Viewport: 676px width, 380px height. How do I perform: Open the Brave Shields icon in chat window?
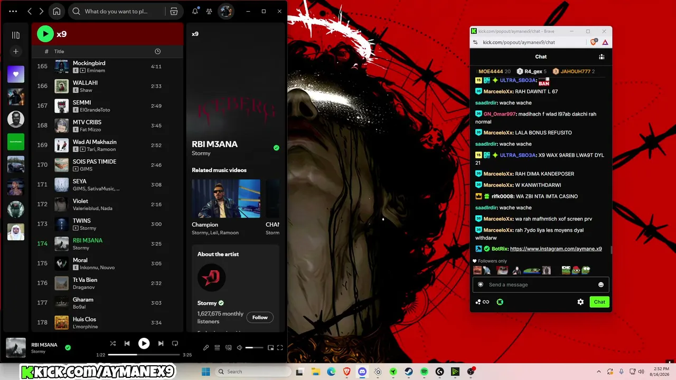coord(594,42)
